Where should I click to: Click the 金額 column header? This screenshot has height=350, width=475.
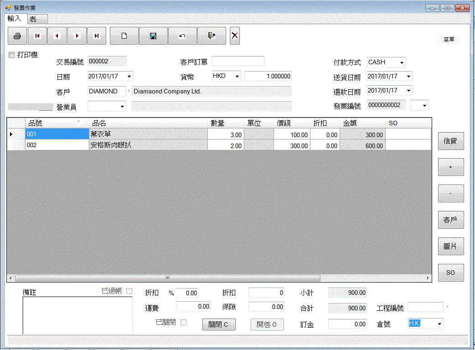[362, 123]
